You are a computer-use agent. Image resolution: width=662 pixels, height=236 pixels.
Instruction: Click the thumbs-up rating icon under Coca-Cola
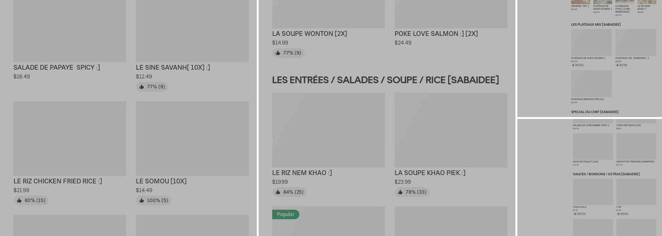(x=575, y=214)
